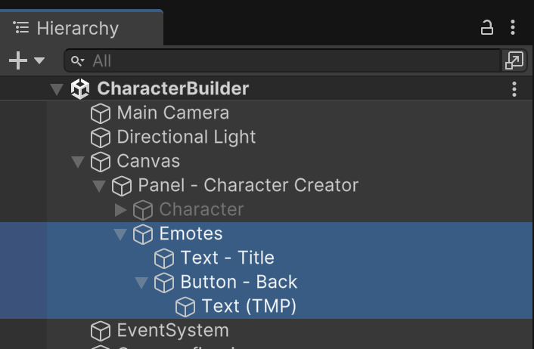The width and height of the screenshot is (534, 349).
Task: Click the Unity scene icon beside CharacterBuilder
Action: [x=80, y=89]
